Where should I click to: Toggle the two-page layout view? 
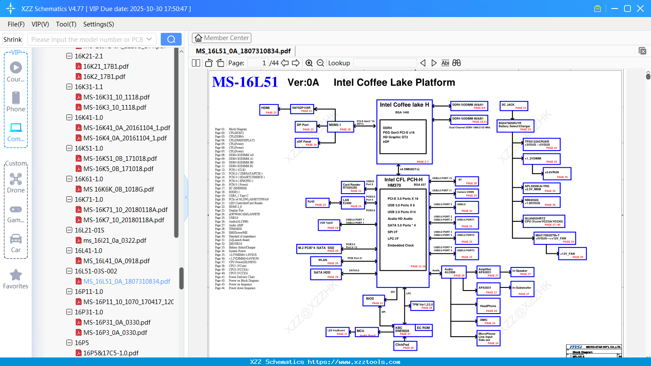tap(196, 63)
